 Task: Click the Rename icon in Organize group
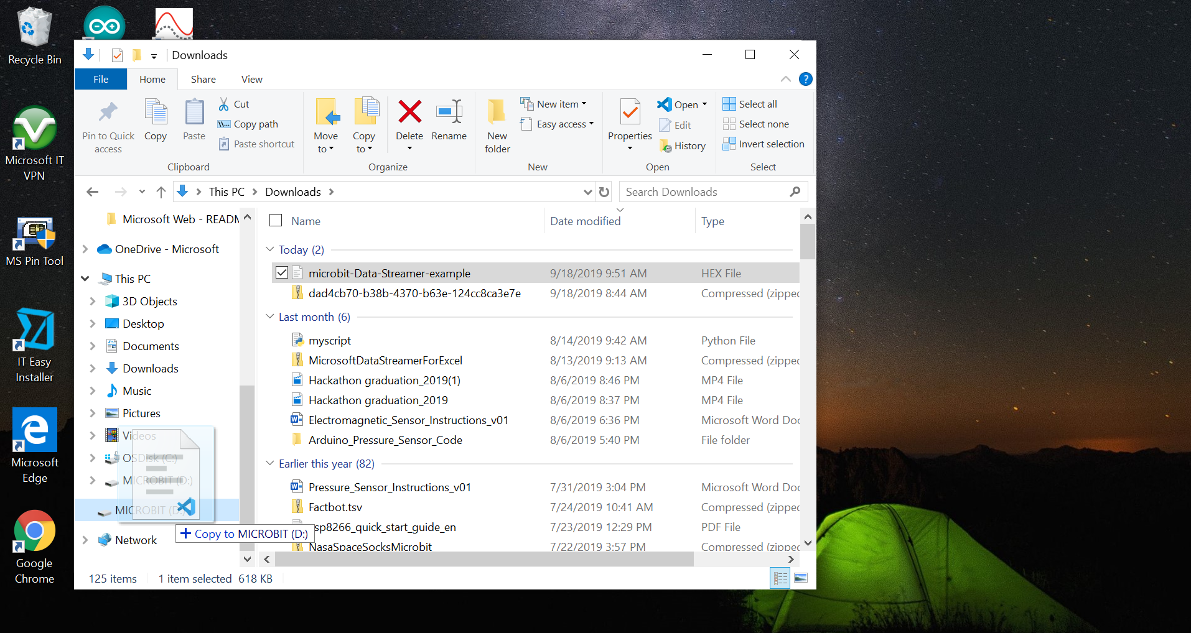(x=449, y=113)
